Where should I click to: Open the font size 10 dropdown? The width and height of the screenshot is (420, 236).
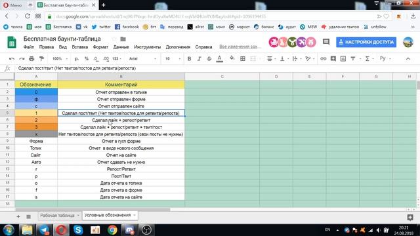click(x=173, y=58)
